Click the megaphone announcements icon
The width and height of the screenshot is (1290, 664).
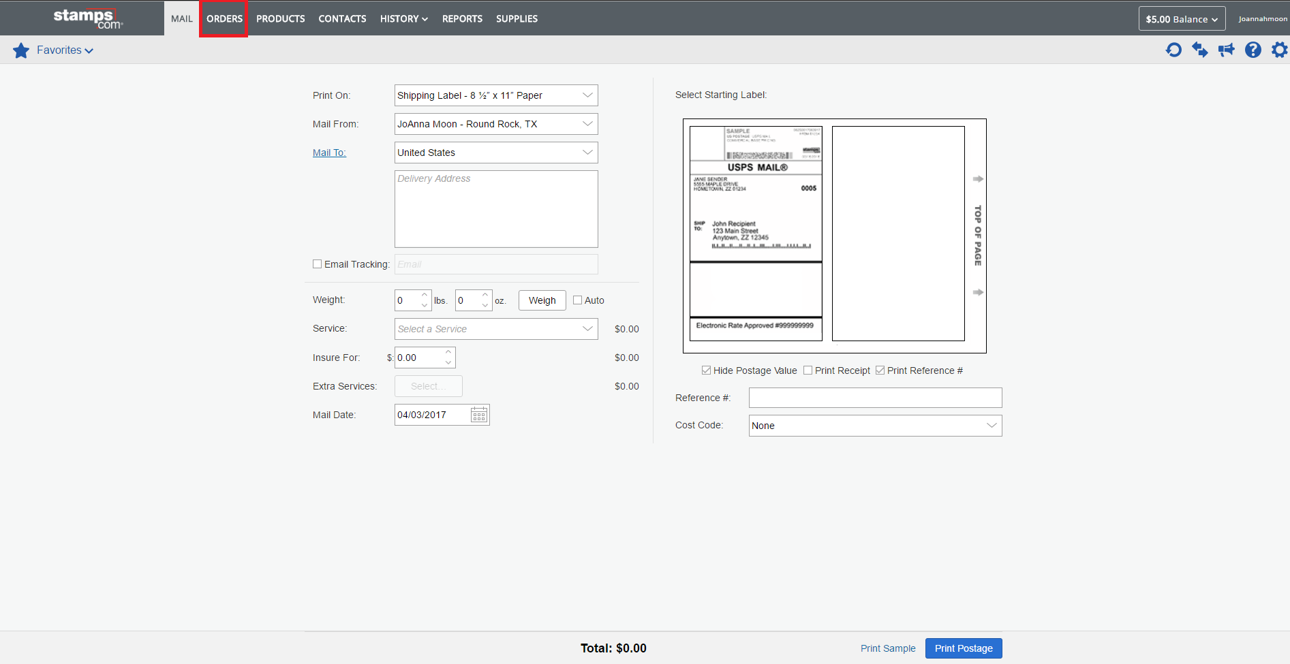tap(1227, 50)
